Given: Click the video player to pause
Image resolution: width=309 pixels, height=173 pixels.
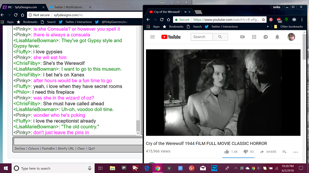Looking at the screenshot, I should point(223,92).
